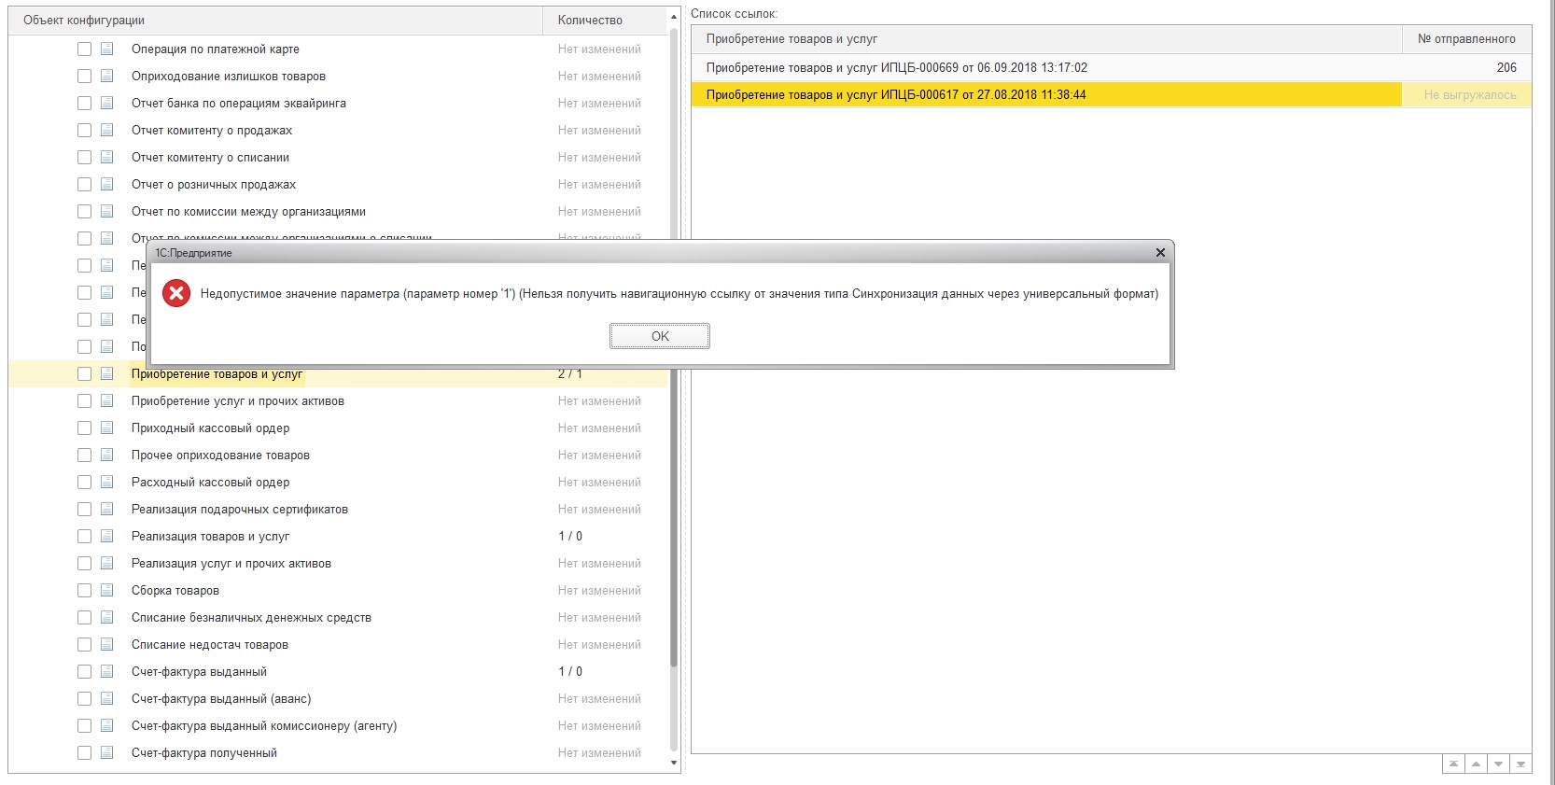Click Нет изменений for Прочее оприходование товаров

599,455
